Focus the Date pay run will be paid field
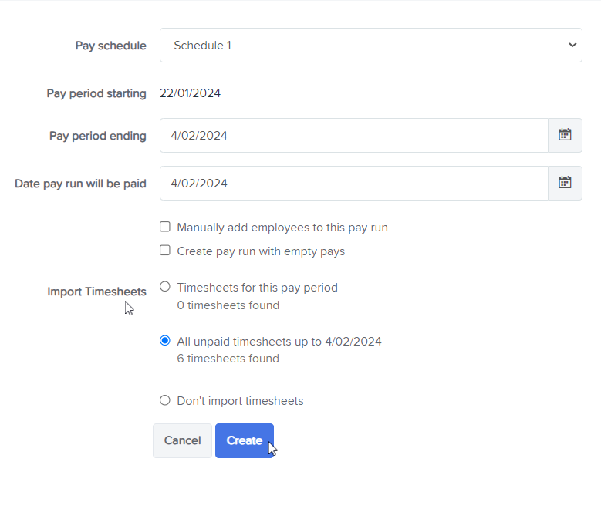Screen dimensions: 601x509 coord(354,183)
